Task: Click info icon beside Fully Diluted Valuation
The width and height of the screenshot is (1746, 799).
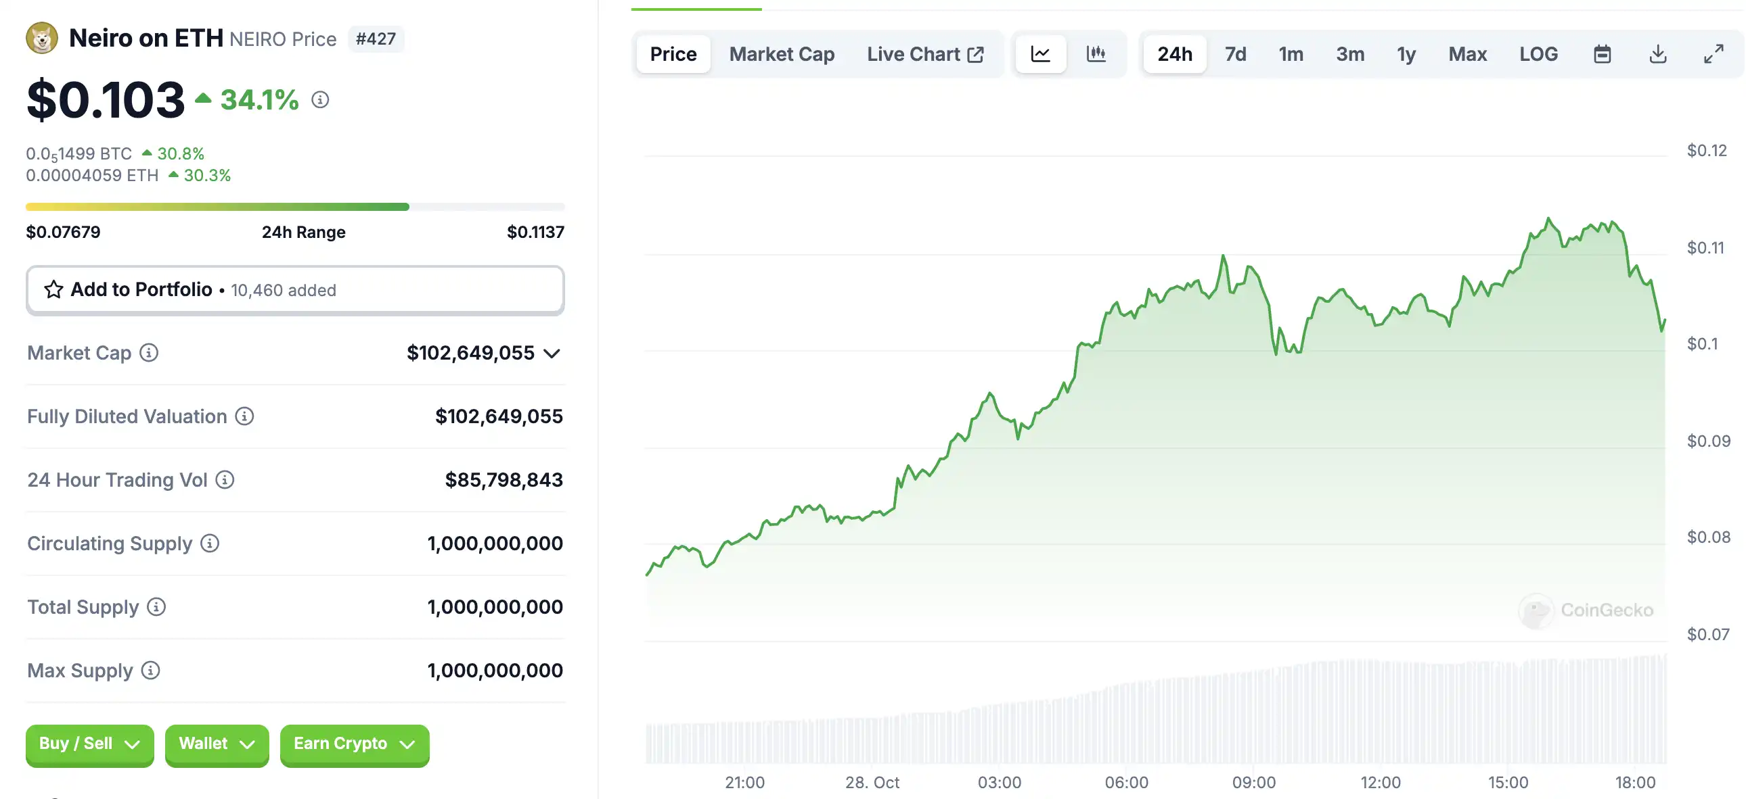Action: tap(244, 416)
